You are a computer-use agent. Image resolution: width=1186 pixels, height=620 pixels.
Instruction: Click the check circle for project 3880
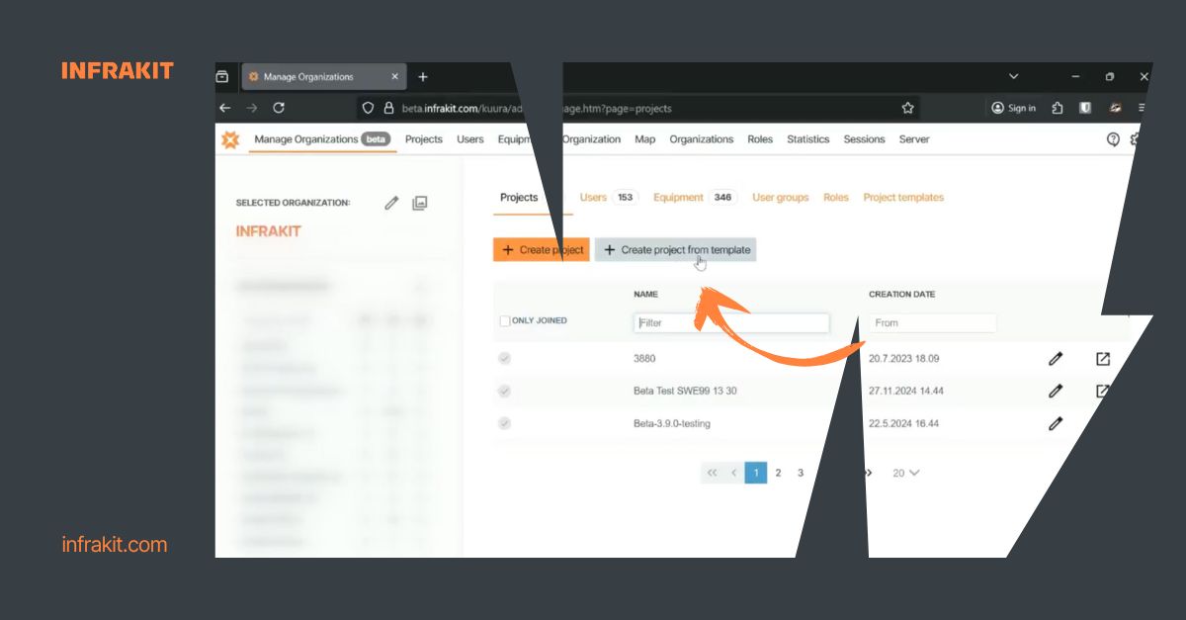(505, 359)
